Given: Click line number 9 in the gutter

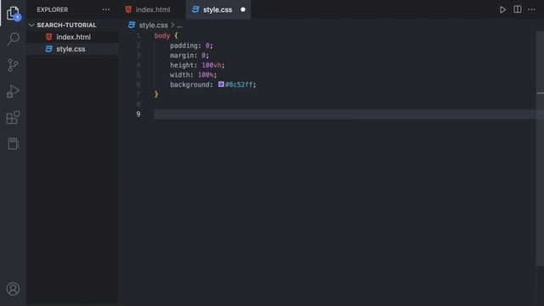Looking at the screenshot, I should 139,114.
